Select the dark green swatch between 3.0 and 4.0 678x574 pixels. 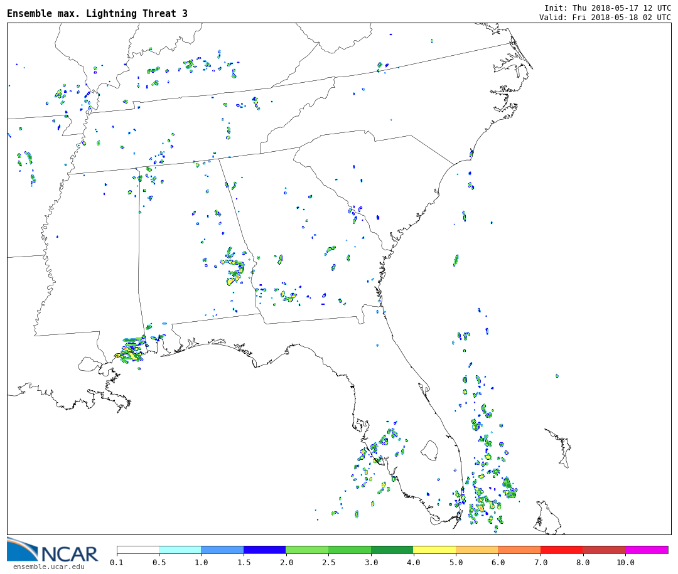pyautogui.click(x=392, y=550)
